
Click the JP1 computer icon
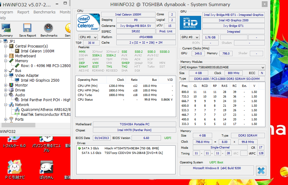pos(5,41)
